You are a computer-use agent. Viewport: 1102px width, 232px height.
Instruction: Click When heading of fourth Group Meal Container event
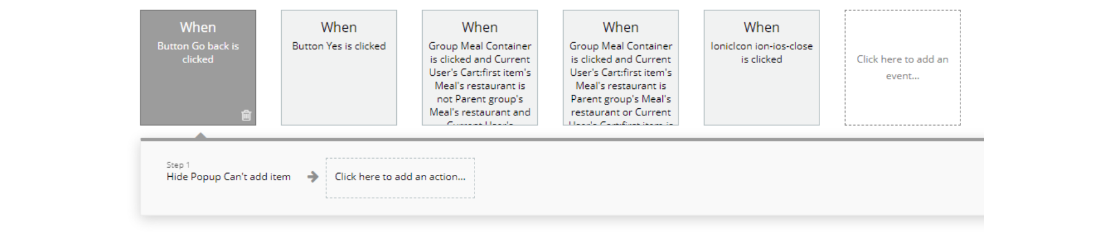click(621, 27)
